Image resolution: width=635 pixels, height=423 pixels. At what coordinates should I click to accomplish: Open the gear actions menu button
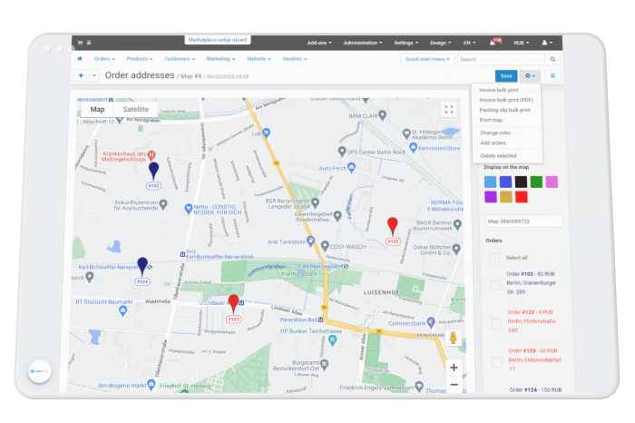pyautogui.click(x=530, y=75)
